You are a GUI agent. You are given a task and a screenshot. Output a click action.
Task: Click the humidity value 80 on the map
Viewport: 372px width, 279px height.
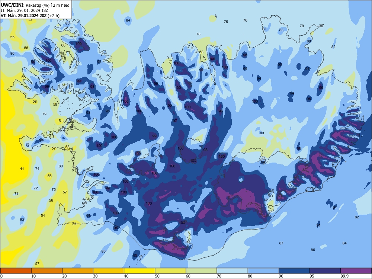[x=61, y=166]
